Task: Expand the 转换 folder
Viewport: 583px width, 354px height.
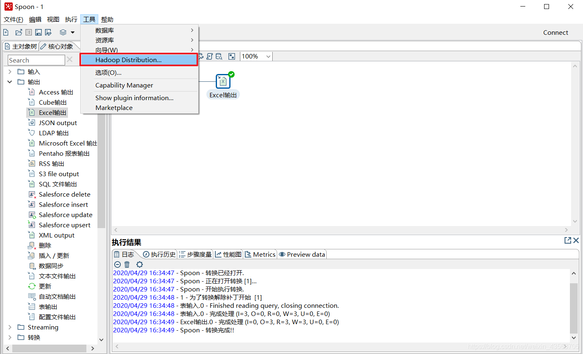Action: click(10, 337)
